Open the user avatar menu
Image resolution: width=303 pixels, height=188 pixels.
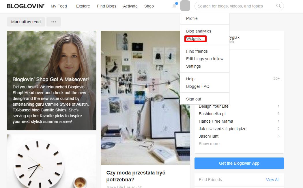pos(185,6)
